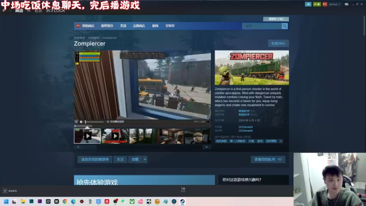The image size is (366, 206).
Task: Focus the store search input field
Action: [262, 26]
